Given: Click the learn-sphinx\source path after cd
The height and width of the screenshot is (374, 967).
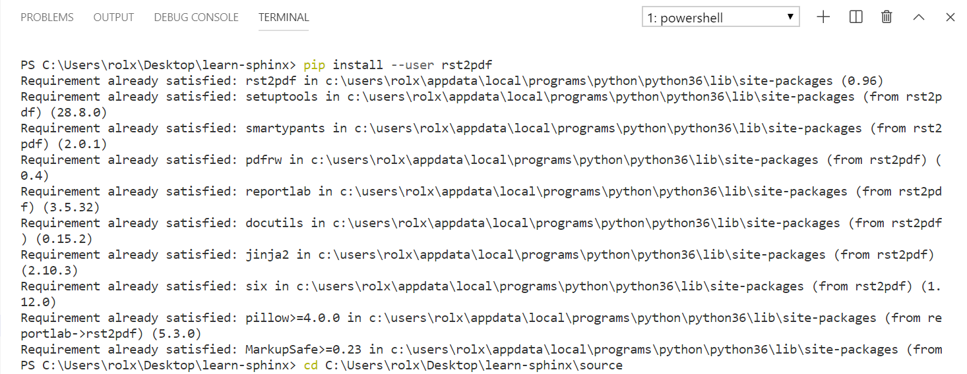Looking at the screenshot, I should point(474,365).
